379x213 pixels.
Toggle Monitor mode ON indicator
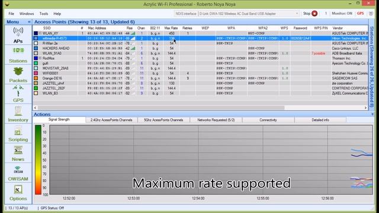tap(342, 14)
